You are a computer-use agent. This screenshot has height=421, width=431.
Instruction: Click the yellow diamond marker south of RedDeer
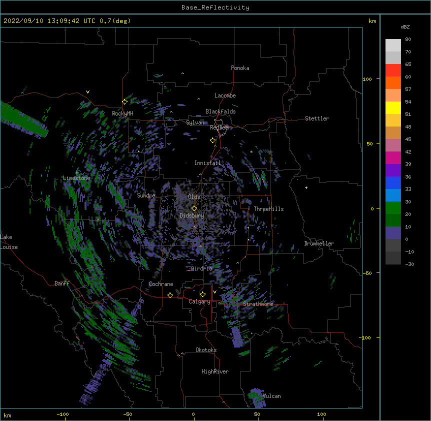[213, 140]
